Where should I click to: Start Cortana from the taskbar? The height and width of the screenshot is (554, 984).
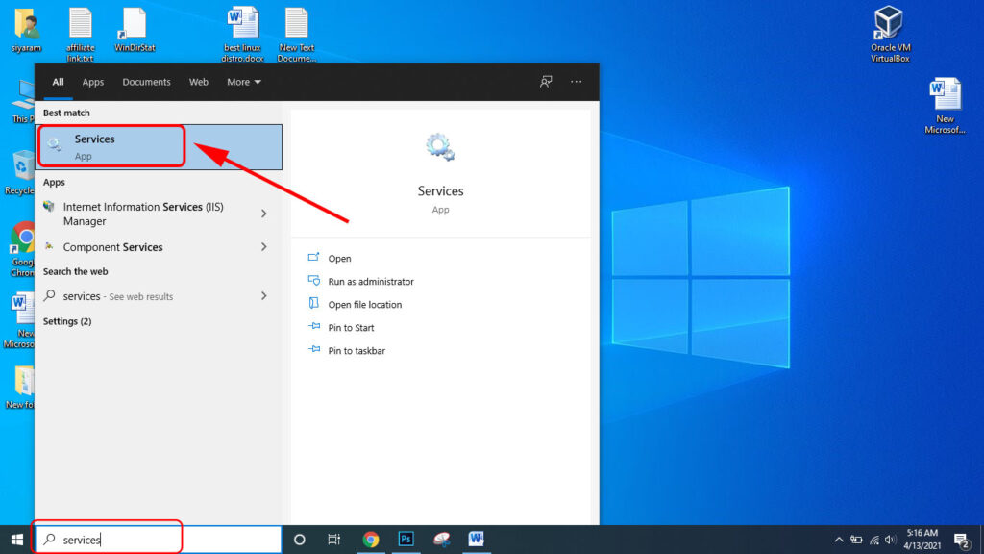(x=299, y=540)
